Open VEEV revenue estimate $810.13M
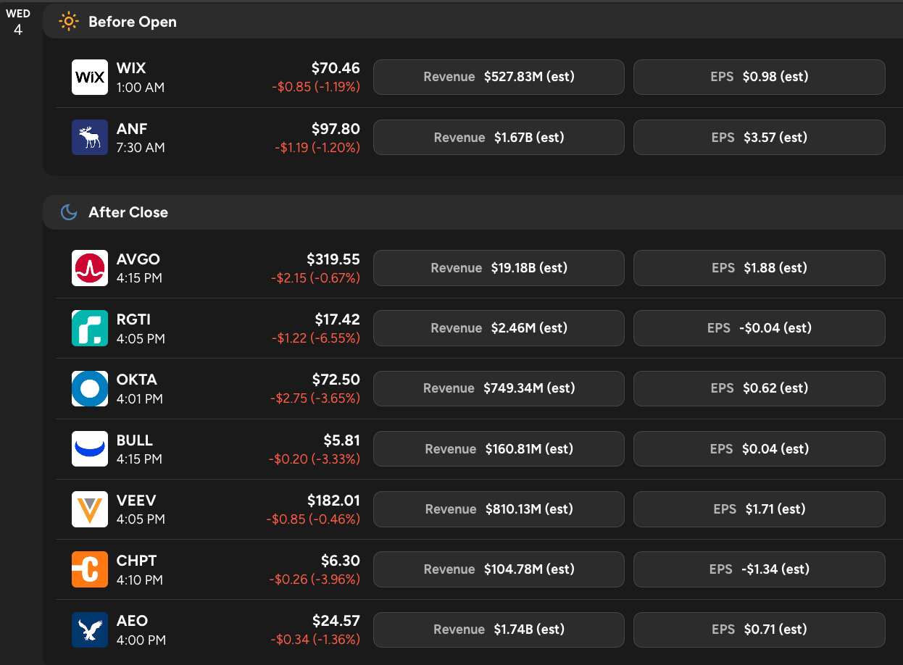 pyautogui.click(x=499, y=509)
